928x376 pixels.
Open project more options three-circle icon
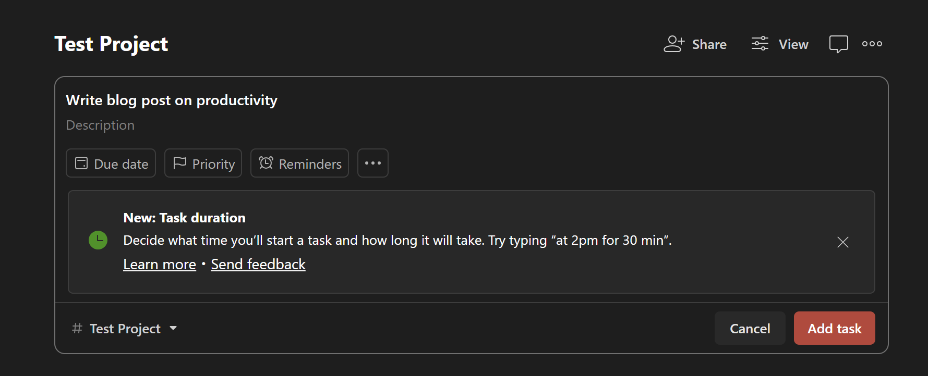872,44
